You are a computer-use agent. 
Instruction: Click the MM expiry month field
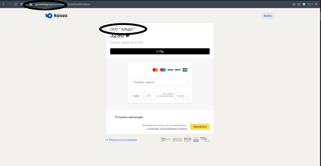point(137,96)
